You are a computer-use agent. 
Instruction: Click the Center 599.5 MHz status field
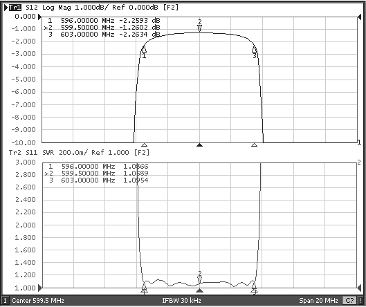click(37, 301)
